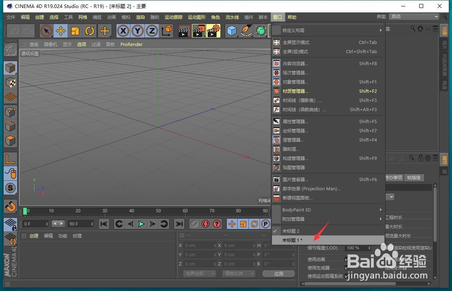Select the 帧插值 tab

pos(414,177)
